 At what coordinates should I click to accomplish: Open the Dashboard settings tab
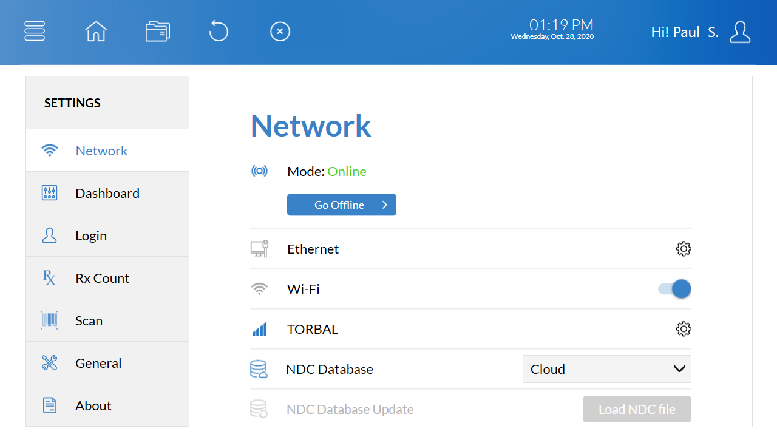pos(107,193)
